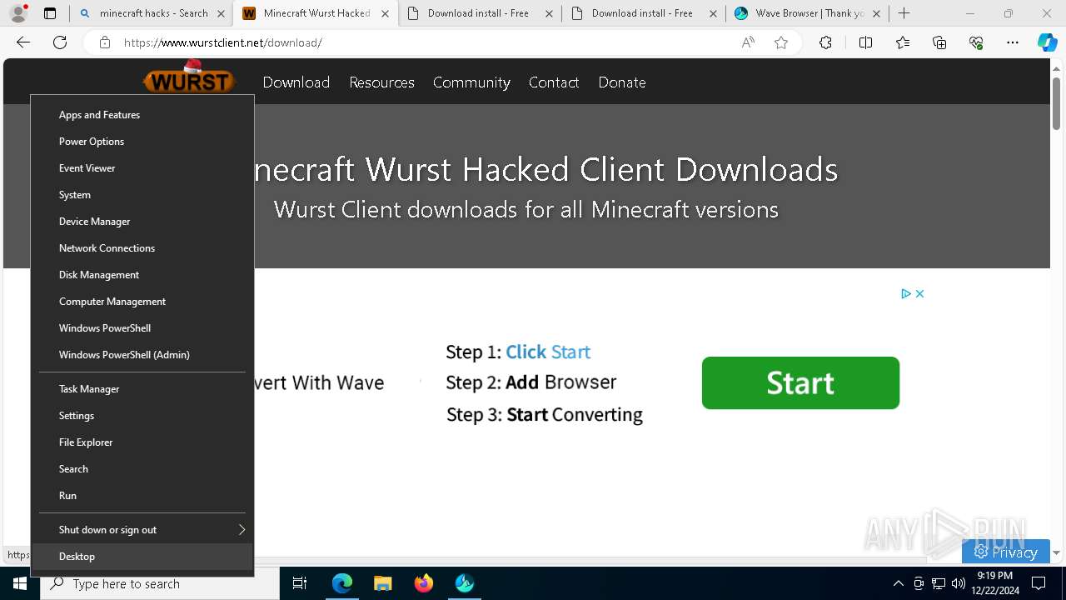Launch Copilot sidebar icon
The image size is (1066, 600).
pyautogui.click(x=1047, y=42)
